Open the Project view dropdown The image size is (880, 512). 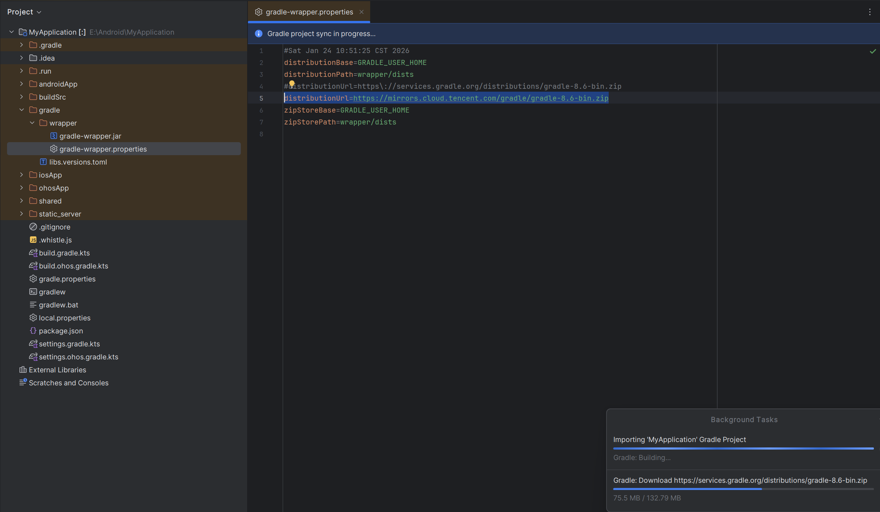tap(24, 12)
